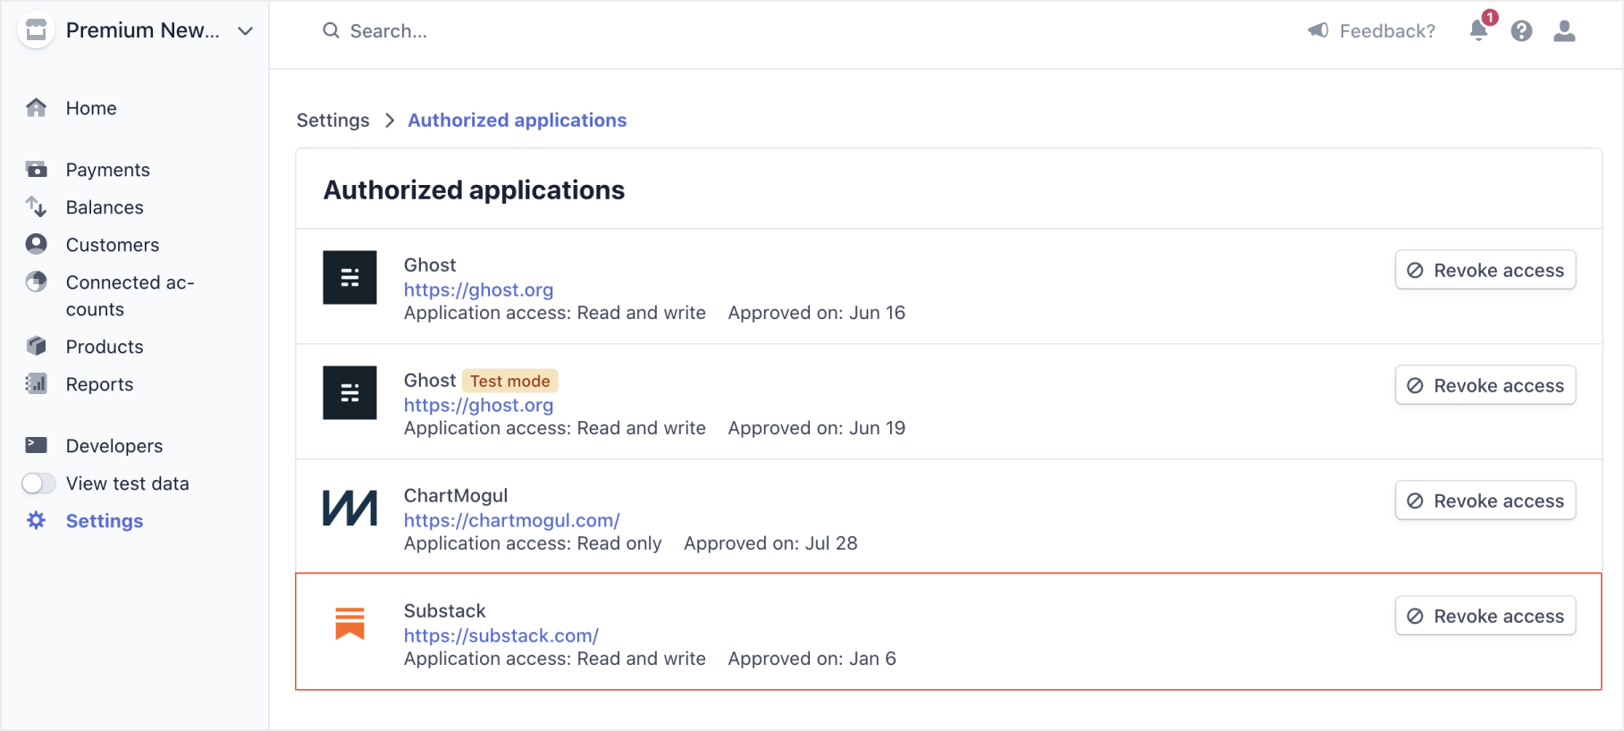Click the Payments wallet icon
Image resolution: width=1624 pixels, height=731 pixels.
pos(36,169)
